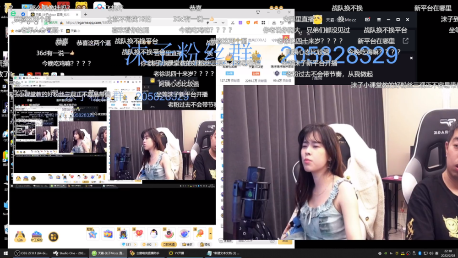Click the purple extension icon in the toolbar

(240, 22)
